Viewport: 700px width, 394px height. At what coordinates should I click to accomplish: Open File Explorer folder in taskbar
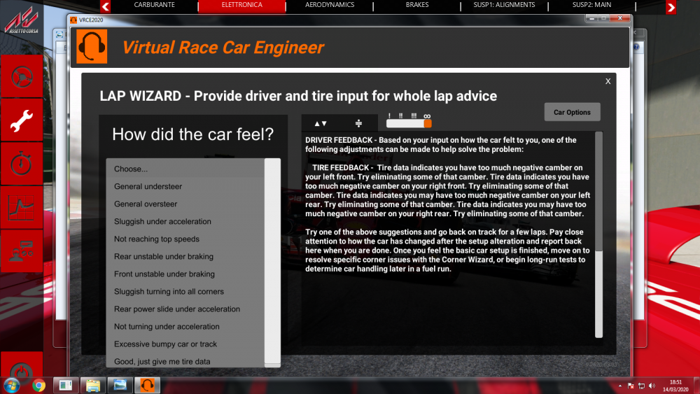click(x=93, y=385)
